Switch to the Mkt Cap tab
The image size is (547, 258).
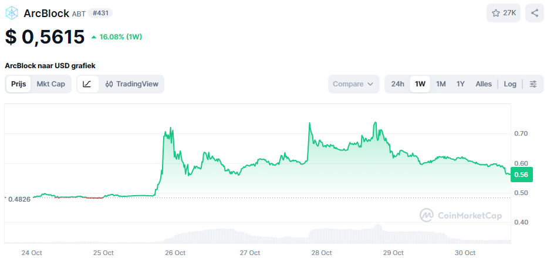pos(51,84)
